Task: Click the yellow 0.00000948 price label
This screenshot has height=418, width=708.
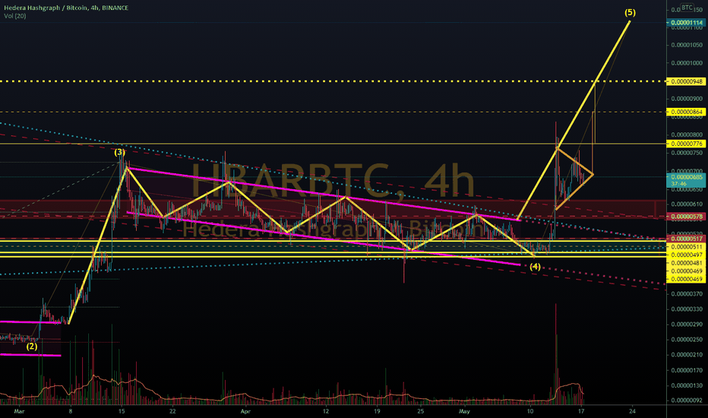Action: coord(686,81)
